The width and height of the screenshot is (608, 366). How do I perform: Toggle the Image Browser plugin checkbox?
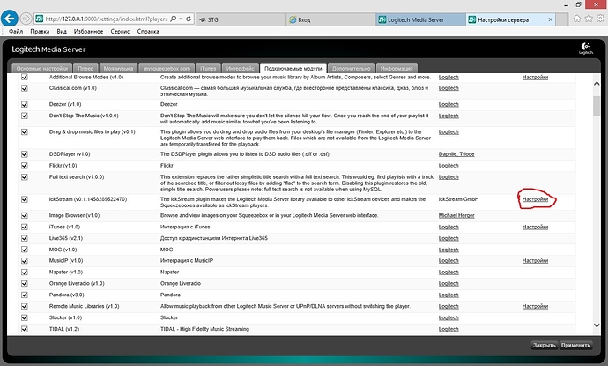click(x=25, y=215)
